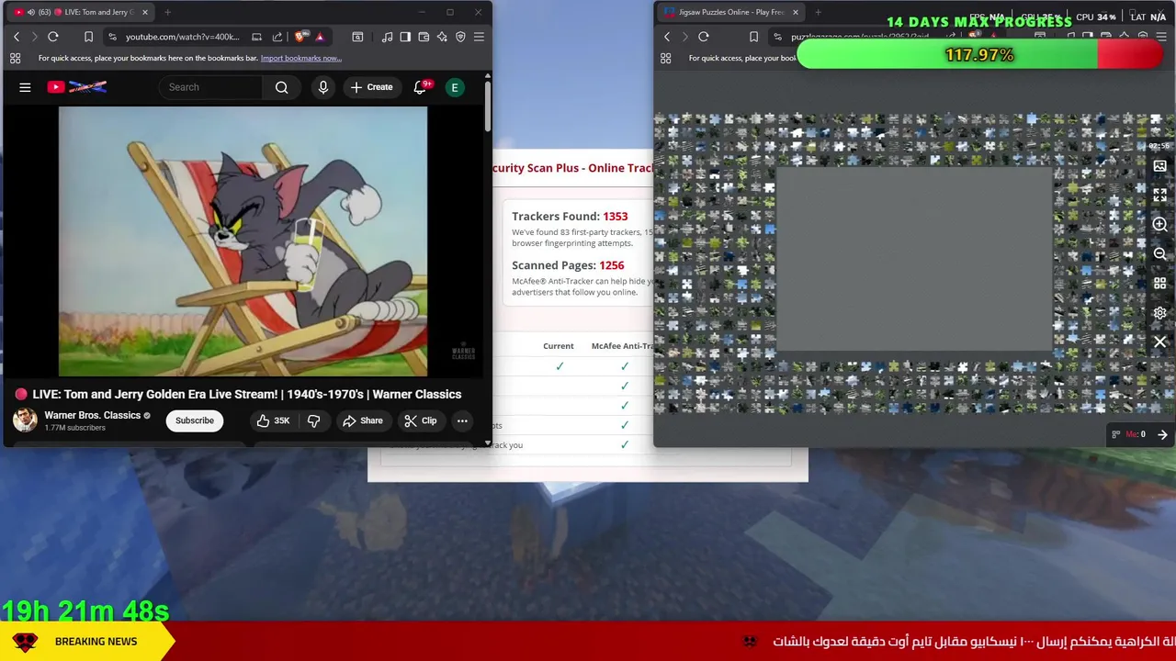Screen dimensions: 1176x661
Task: Switch to the LIVE Tom and Jerry tab
Action: point(83,12)
